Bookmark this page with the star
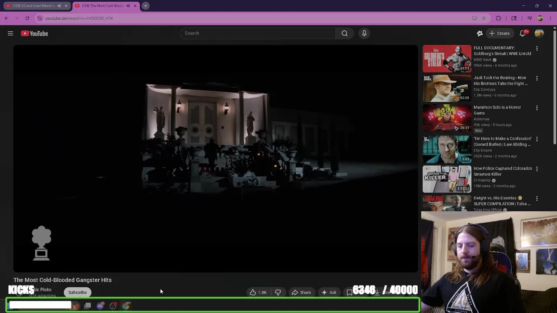557x313 pixels. tap(483, 18)
